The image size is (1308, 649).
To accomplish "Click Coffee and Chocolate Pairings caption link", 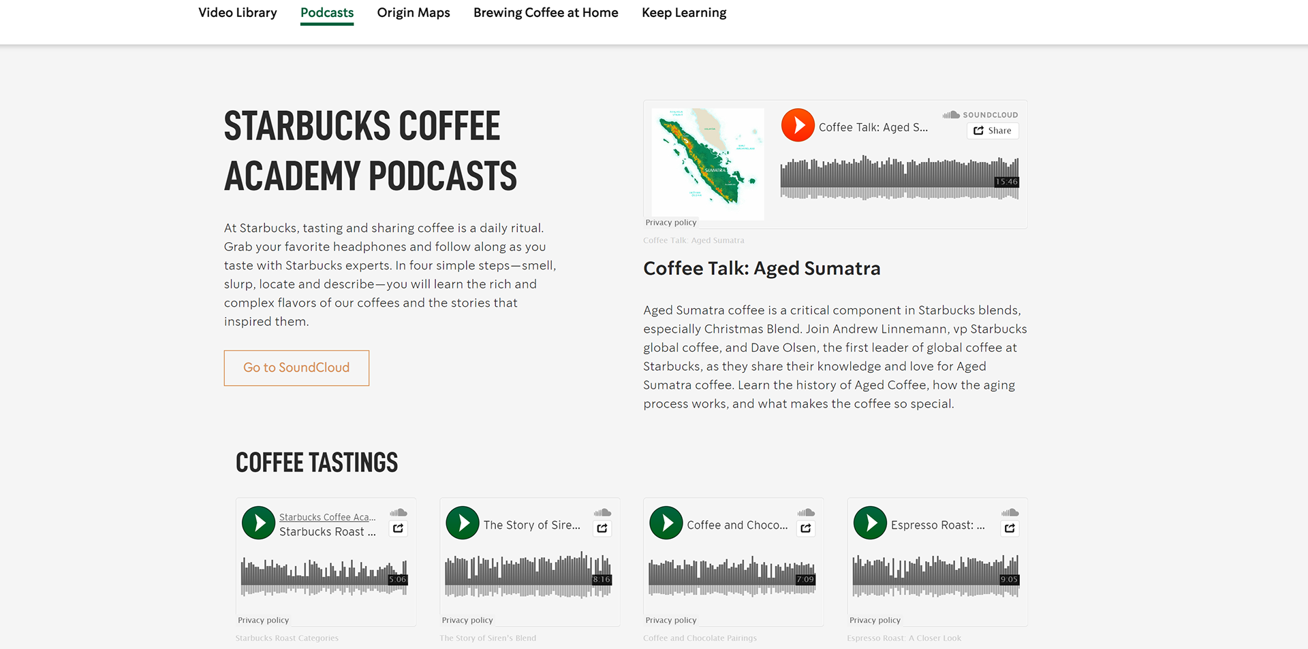I will point(700,638).
